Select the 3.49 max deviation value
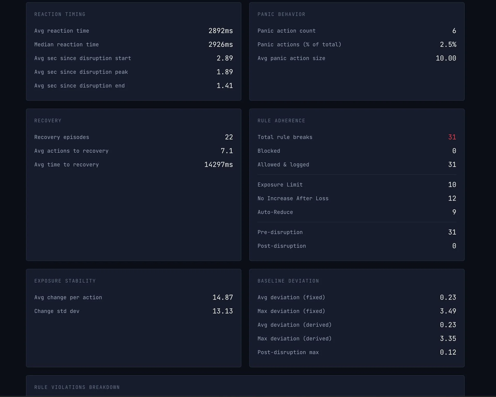The height and width of the screenshot is (397, 496). pos(448,311)
